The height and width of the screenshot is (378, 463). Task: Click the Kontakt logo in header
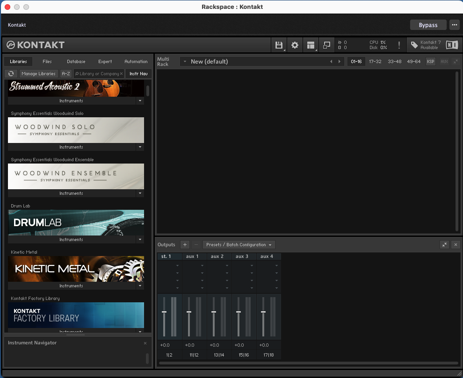click(36, 45)
